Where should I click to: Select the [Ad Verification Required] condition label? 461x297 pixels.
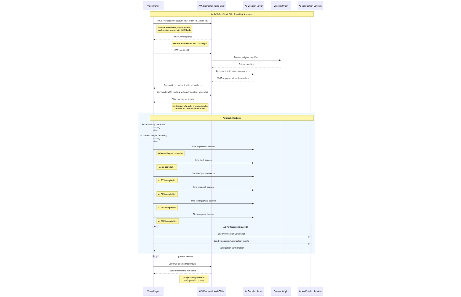pyautogui.click(x=234, y=227)
